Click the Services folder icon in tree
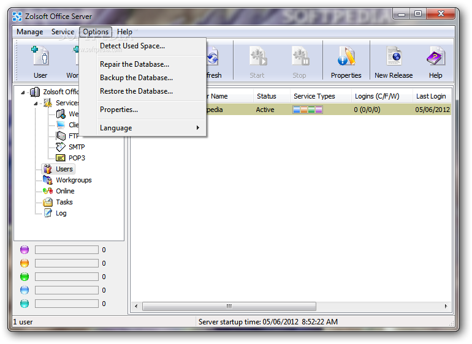The width and height of the screenshot is (472, 344). (x=48, y=103)
